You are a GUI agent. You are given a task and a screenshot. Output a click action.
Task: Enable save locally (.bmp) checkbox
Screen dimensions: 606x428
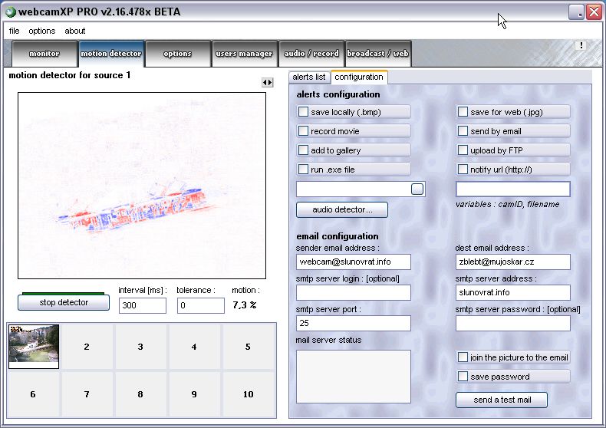[304, 112]
